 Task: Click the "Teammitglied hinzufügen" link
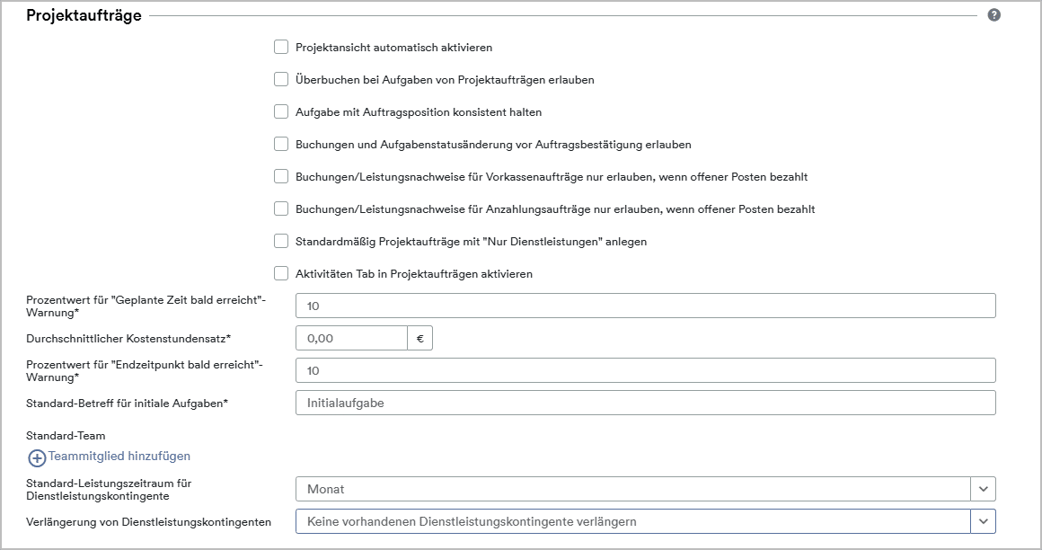119,457
